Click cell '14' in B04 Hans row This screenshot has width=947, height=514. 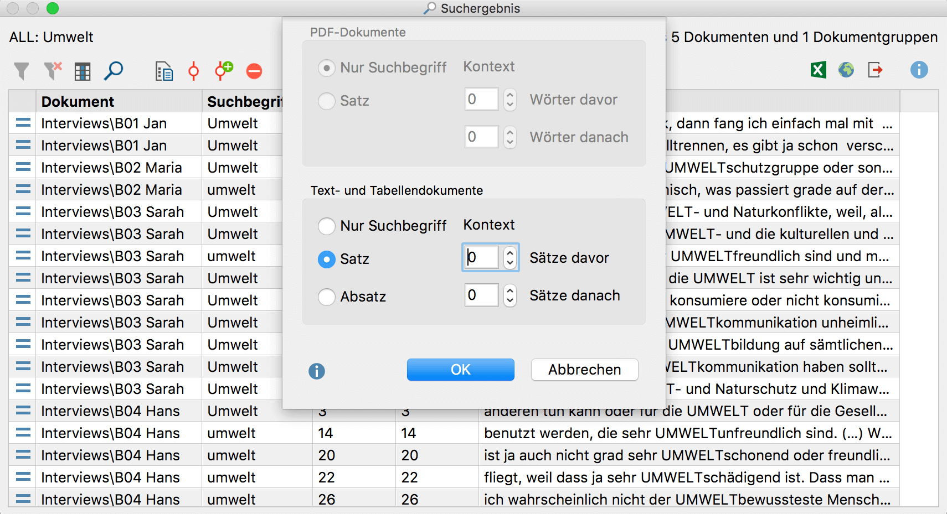(x=354, y=433)
